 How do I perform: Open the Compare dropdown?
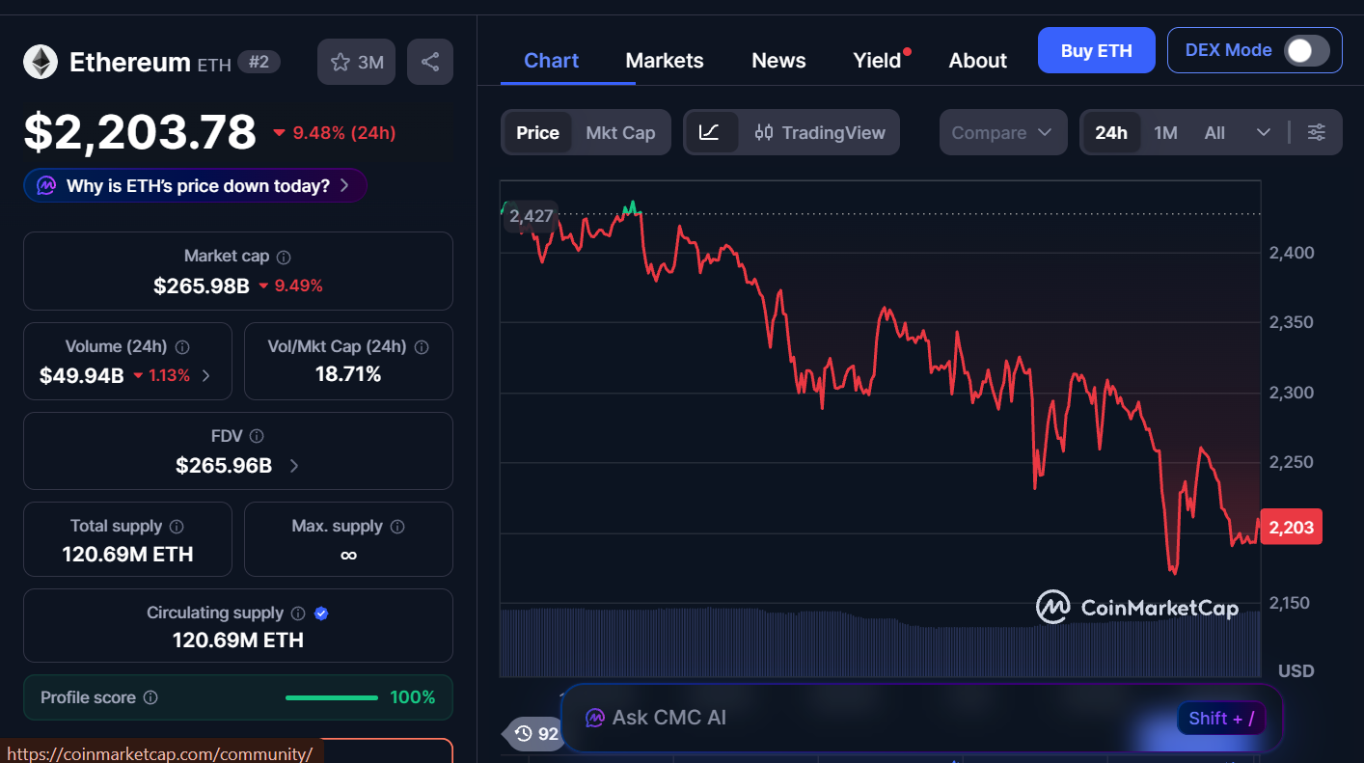1003,132
